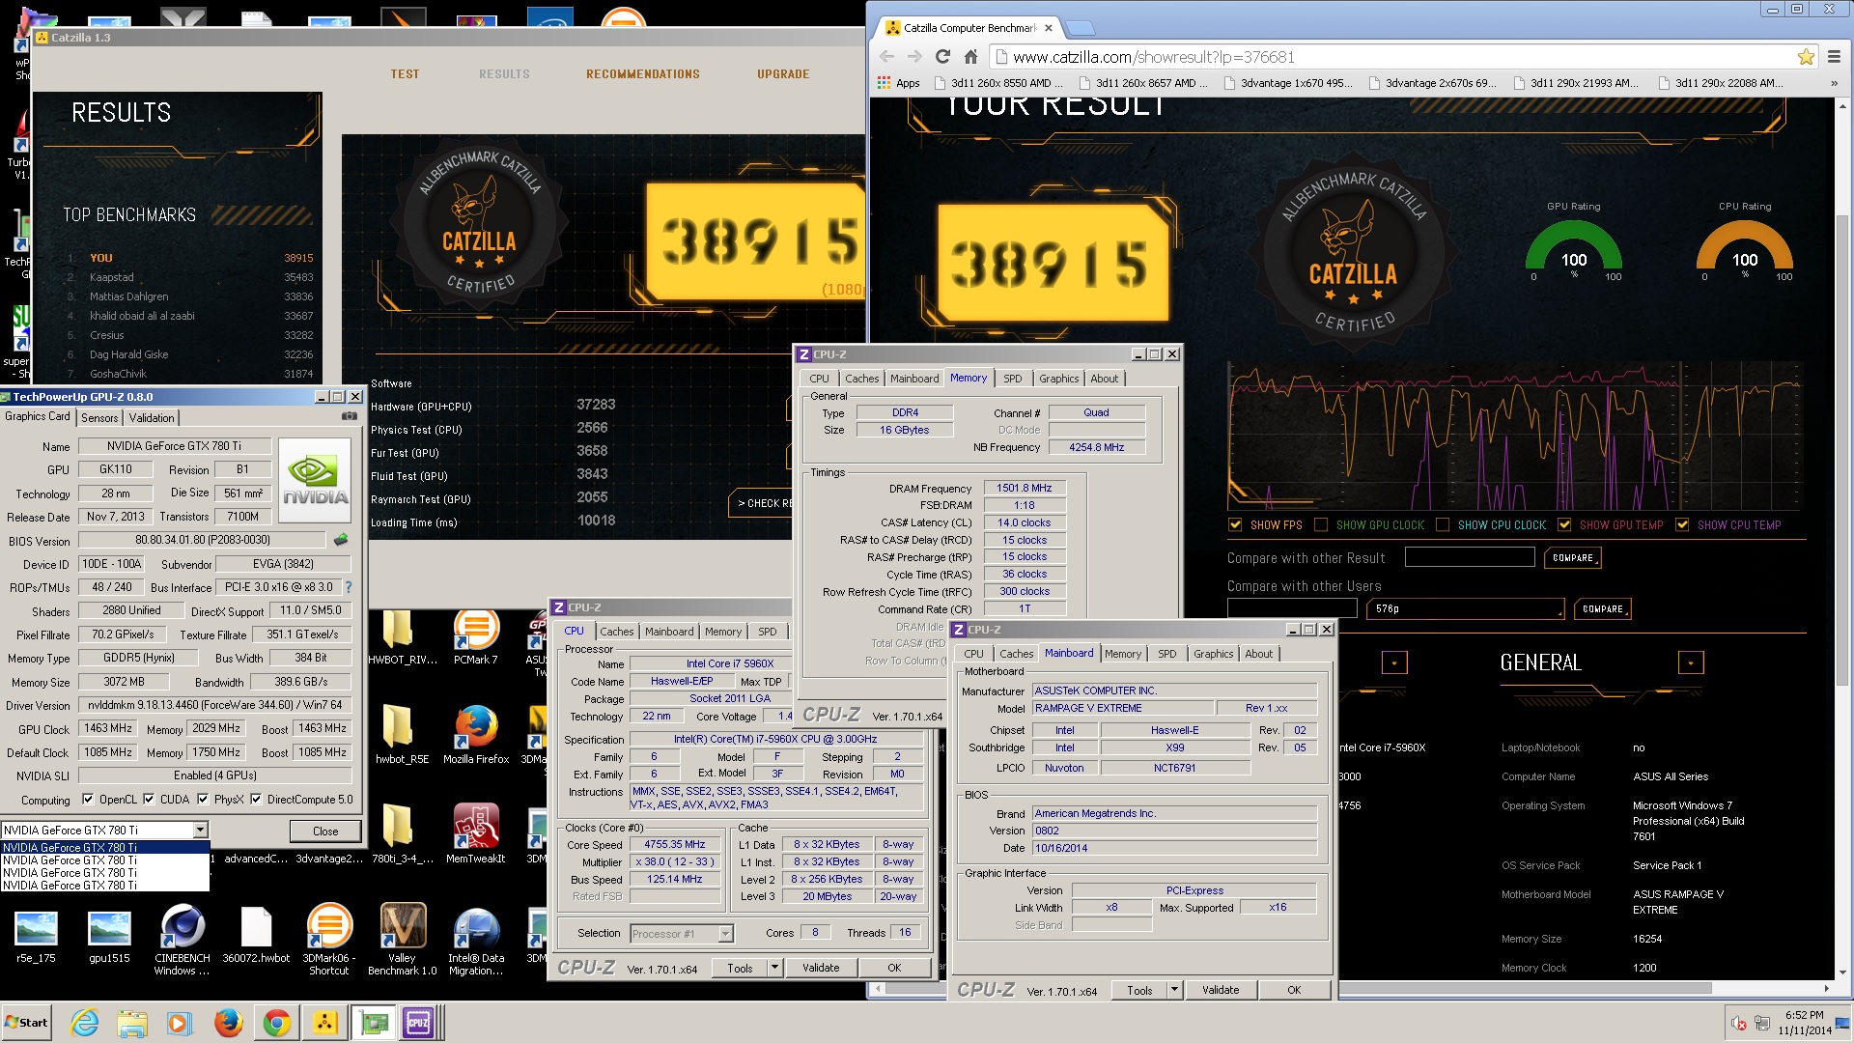This screenshot has height=1043, width=1854.
Task: Toggle the CUDA checkbox in GPU-Z
Action: [149, 799]
